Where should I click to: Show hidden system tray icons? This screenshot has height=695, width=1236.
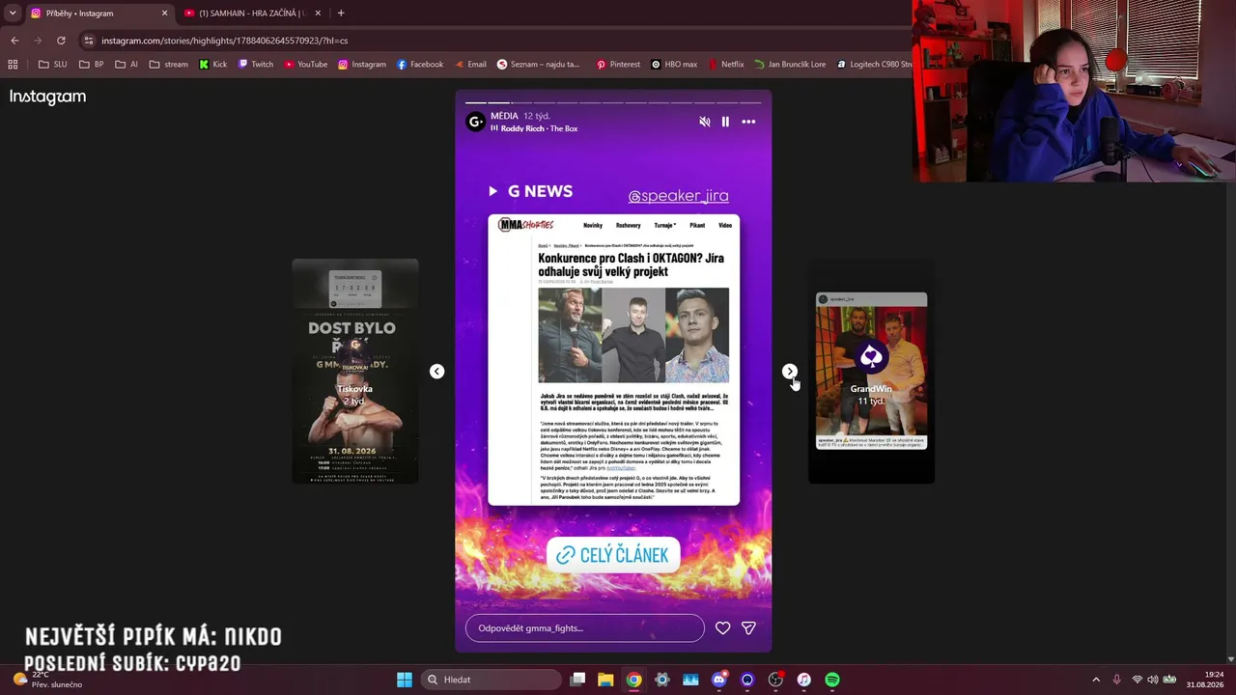pyautogui.click(x=1095, y=680)
